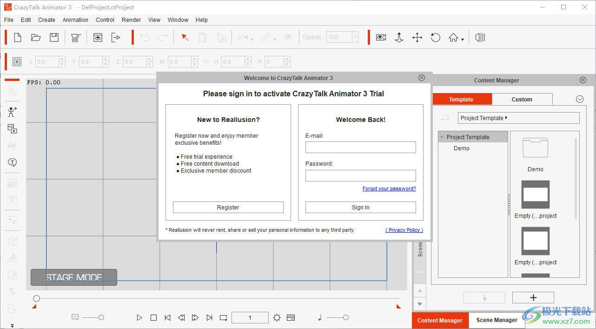The image size is (596, 329).
Task: Click the first Empty project thumbnail
Action: pos(536,195)
